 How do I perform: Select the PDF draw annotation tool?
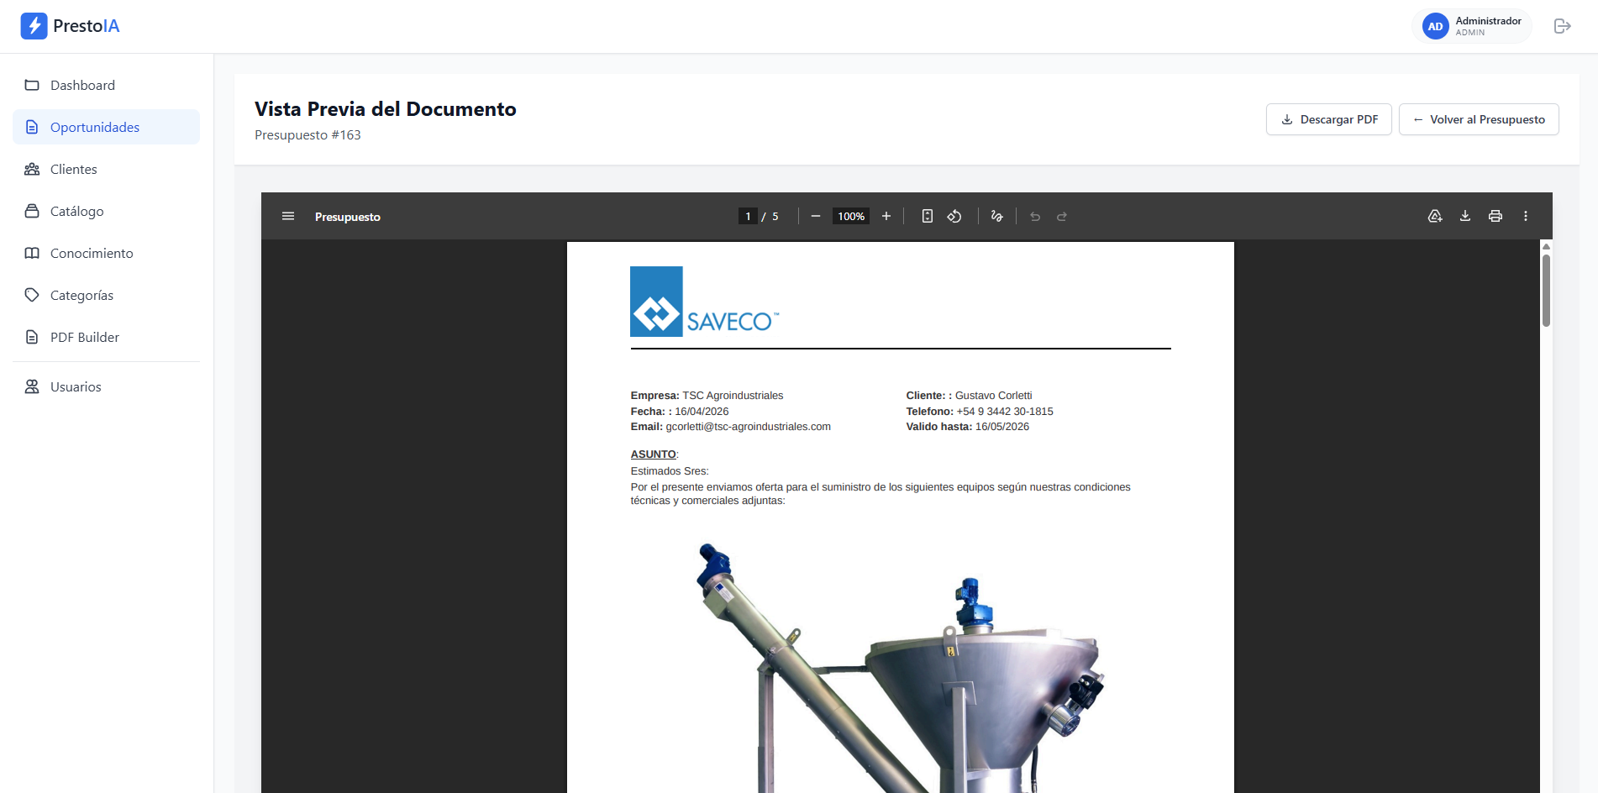pyautogui.click(x=996, y=216)
